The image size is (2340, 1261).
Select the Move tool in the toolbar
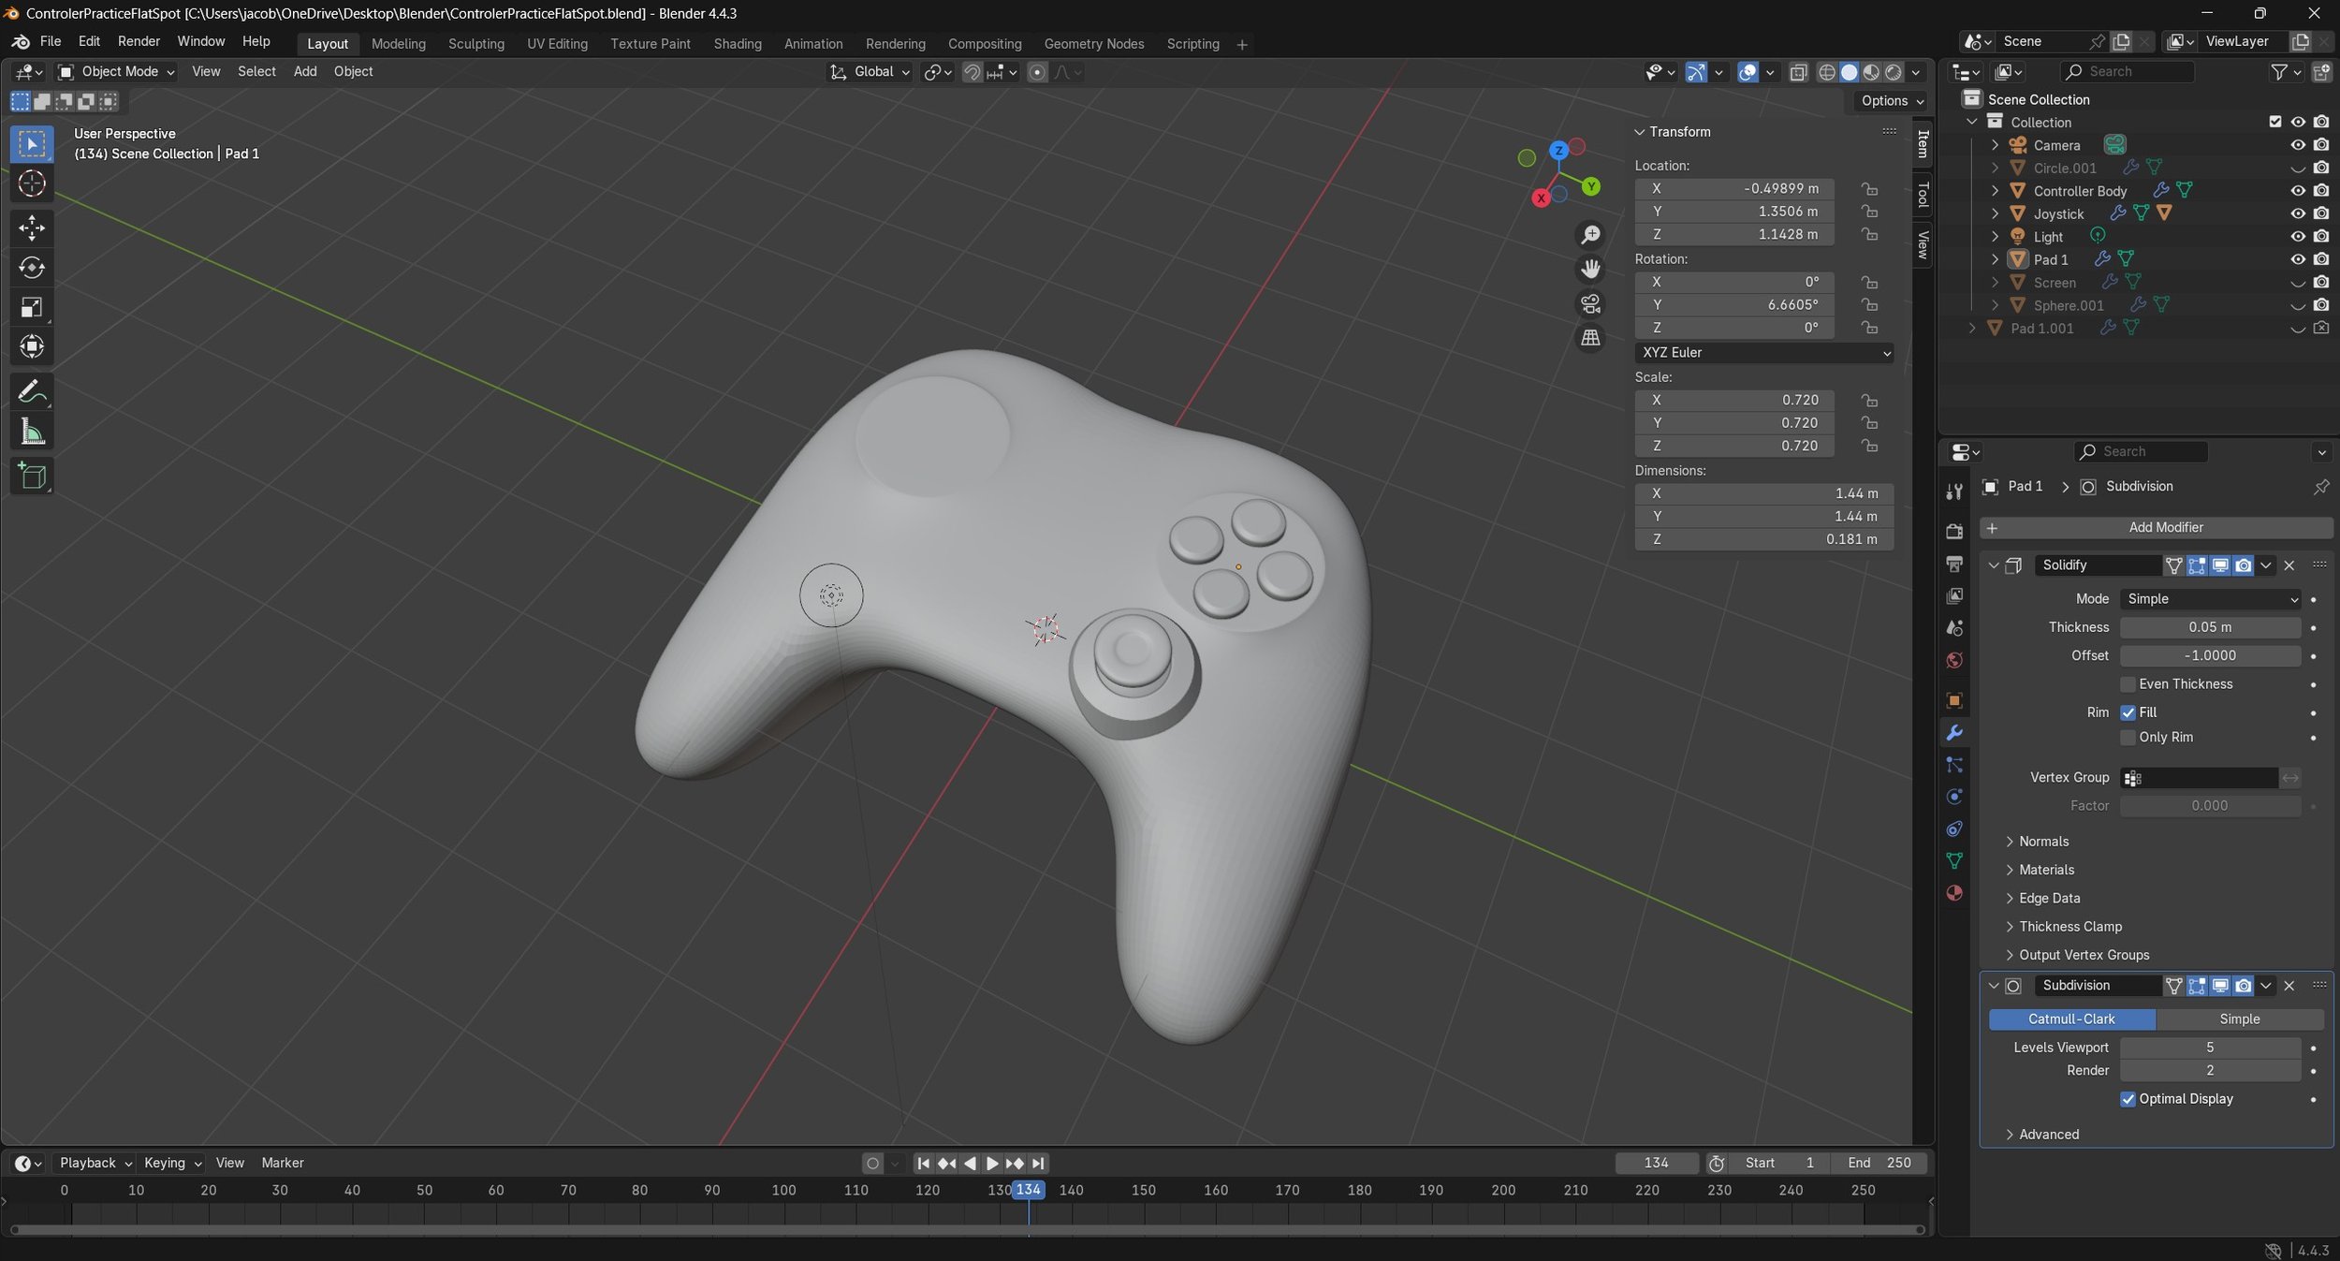pyautogui.click(x=31, y=227)
